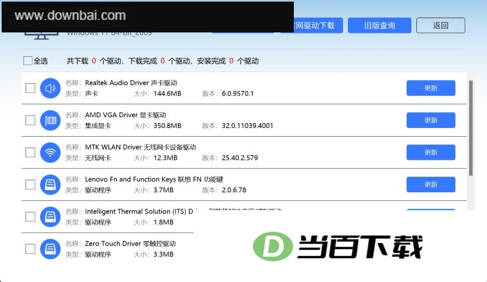Click version 2.0.6.78 text

coord(234,190)
